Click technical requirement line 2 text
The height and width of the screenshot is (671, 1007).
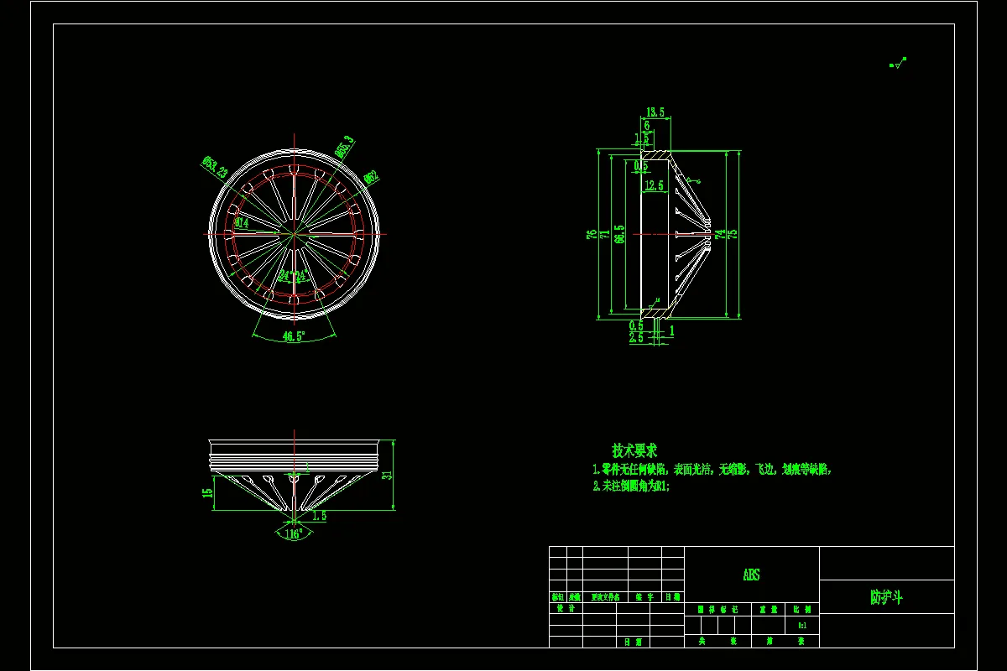(632, 485)
